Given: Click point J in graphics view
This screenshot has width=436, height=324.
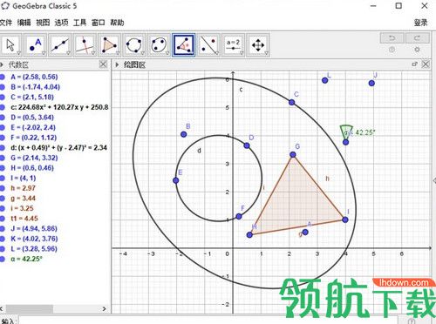Looking at the screenshot, I should point(371,84).
